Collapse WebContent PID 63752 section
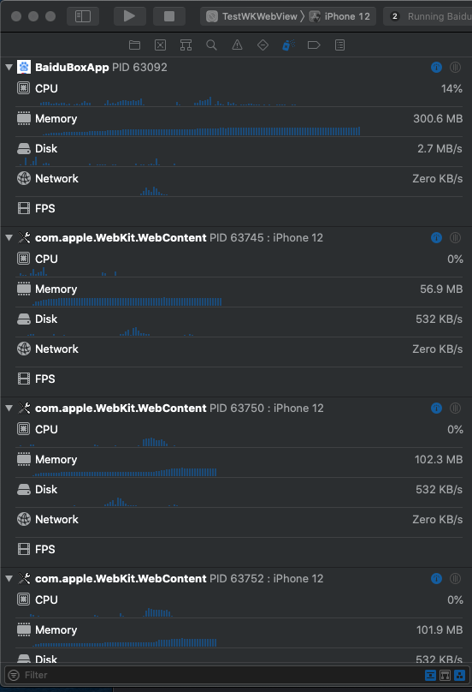472x692 pixels. [9, 579]
